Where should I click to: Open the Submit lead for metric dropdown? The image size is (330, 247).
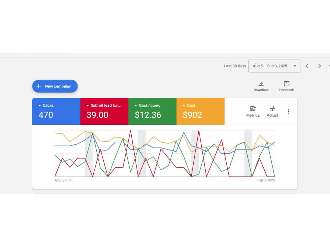(x=88, y=105)
